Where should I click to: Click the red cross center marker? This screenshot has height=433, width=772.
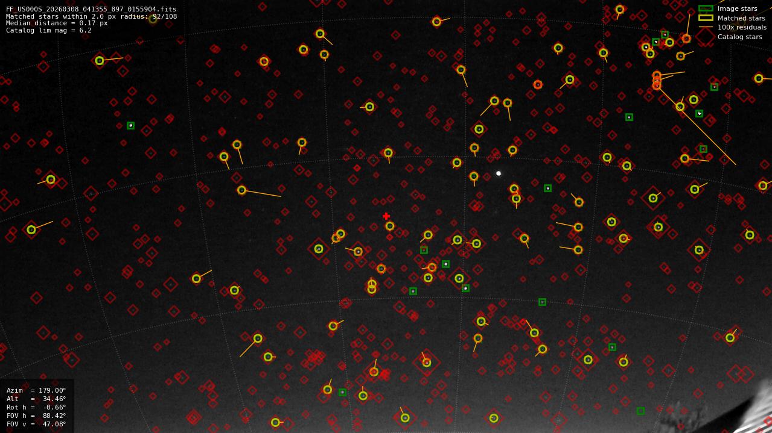[x=386, y=216]
